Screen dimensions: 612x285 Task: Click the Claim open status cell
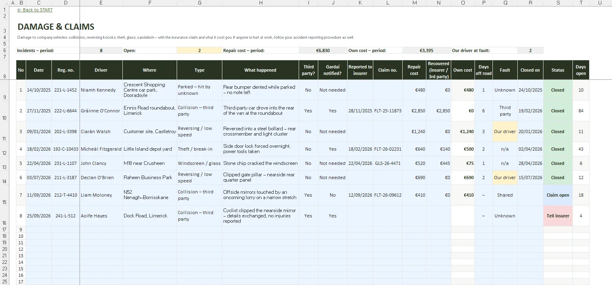(558, 195)
